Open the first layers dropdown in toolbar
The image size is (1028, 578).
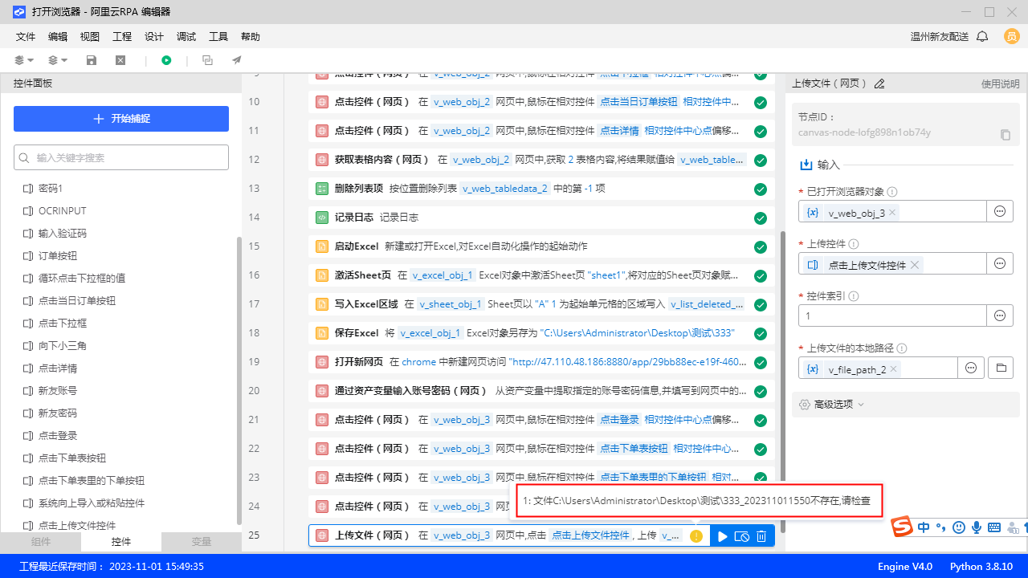[x=24, y=60]
